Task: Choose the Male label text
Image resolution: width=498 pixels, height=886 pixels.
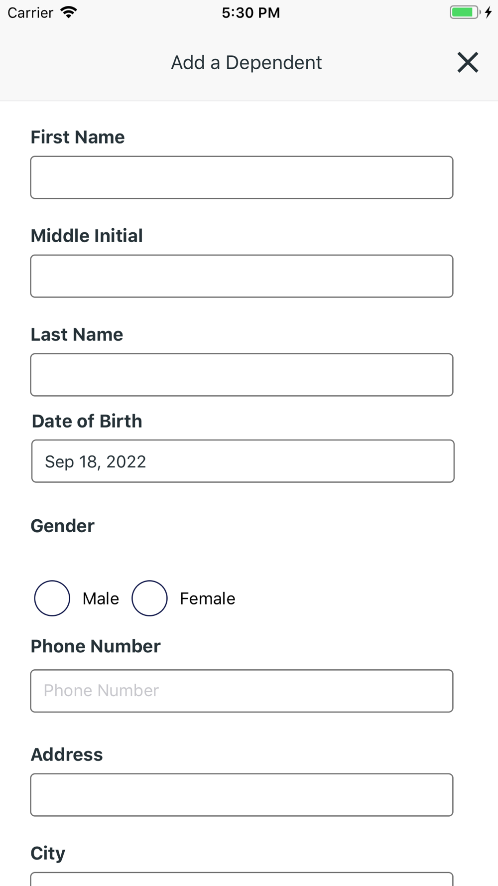Action: coord(101,598)
